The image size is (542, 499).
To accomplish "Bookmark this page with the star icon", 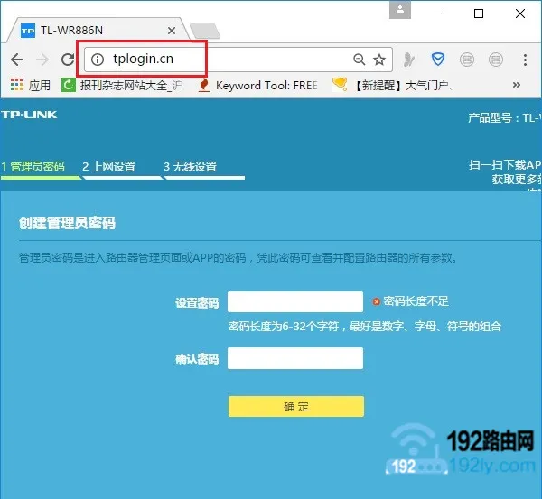I will (379, 60).
